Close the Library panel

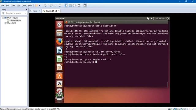[x=27, y=9]
